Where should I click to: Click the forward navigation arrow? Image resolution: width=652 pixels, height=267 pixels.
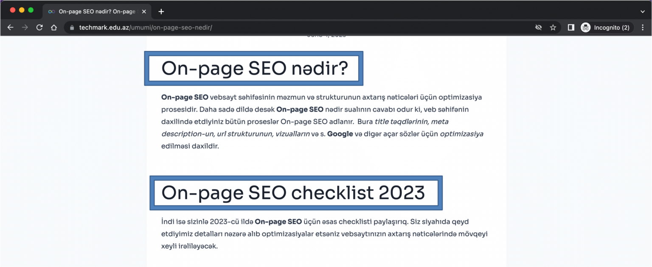[x=25, y=27]
